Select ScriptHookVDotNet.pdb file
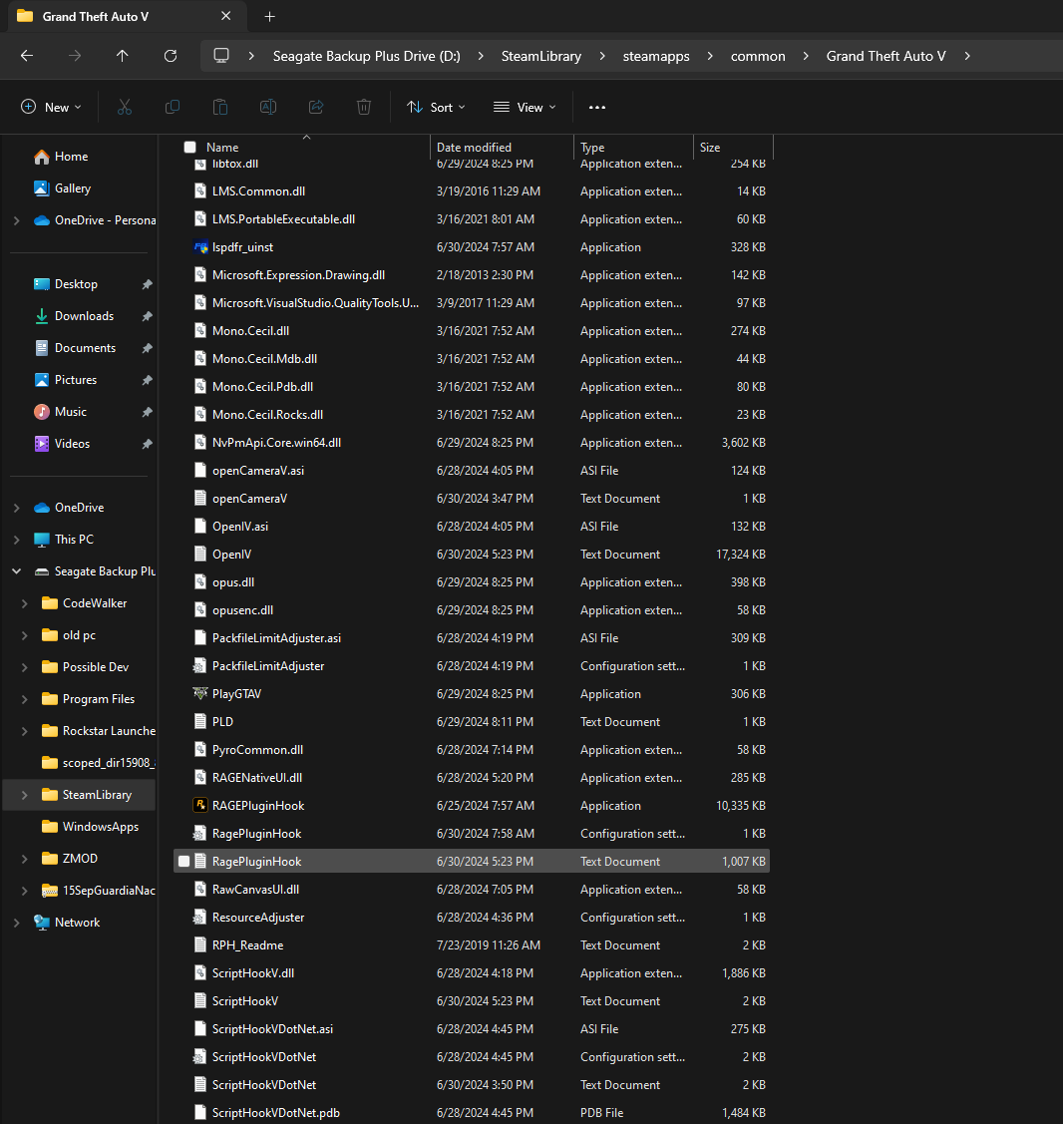This screenshot has width=1063, height=1124. click(472, 1113)
